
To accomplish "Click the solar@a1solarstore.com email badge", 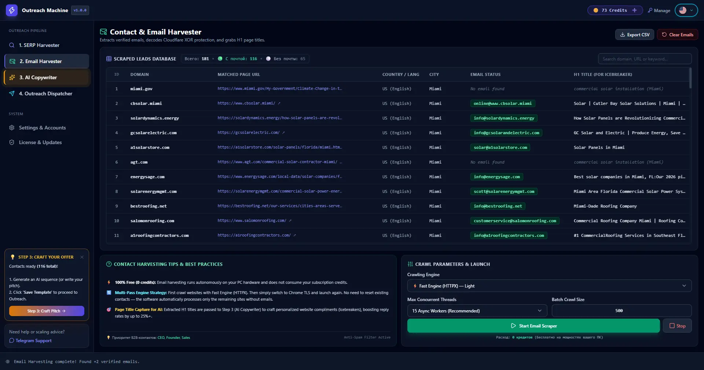I will 500,147.
